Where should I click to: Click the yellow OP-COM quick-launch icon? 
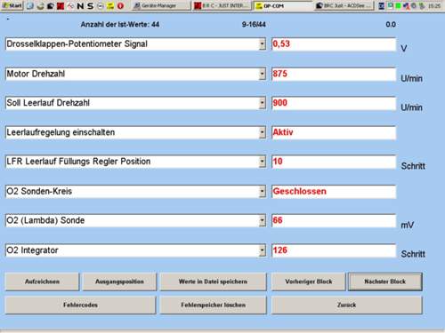[110, 5]
